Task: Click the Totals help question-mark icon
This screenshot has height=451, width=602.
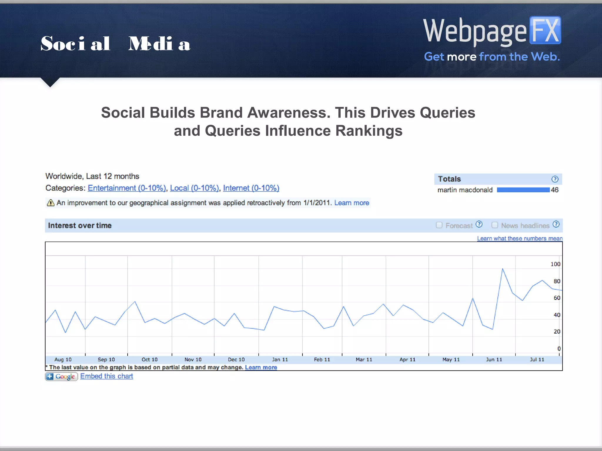Action: [x=555, y=179]
